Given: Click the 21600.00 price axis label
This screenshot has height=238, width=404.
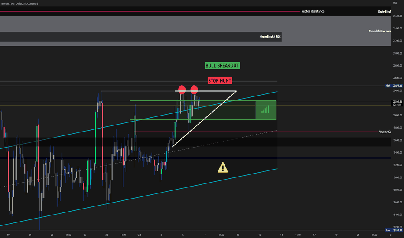Looking at the screenshot, I should 397,16.
